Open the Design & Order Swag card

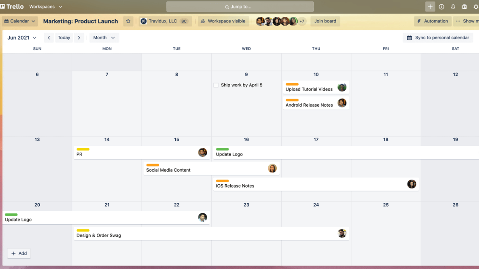coord(211,234)
